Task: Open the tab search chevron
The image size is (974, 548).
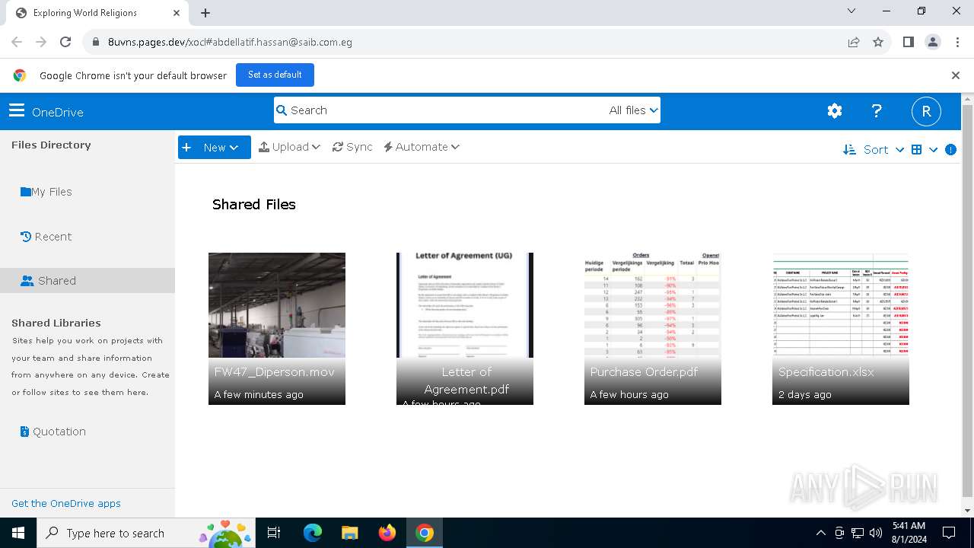Action: [x=851, y=11]
